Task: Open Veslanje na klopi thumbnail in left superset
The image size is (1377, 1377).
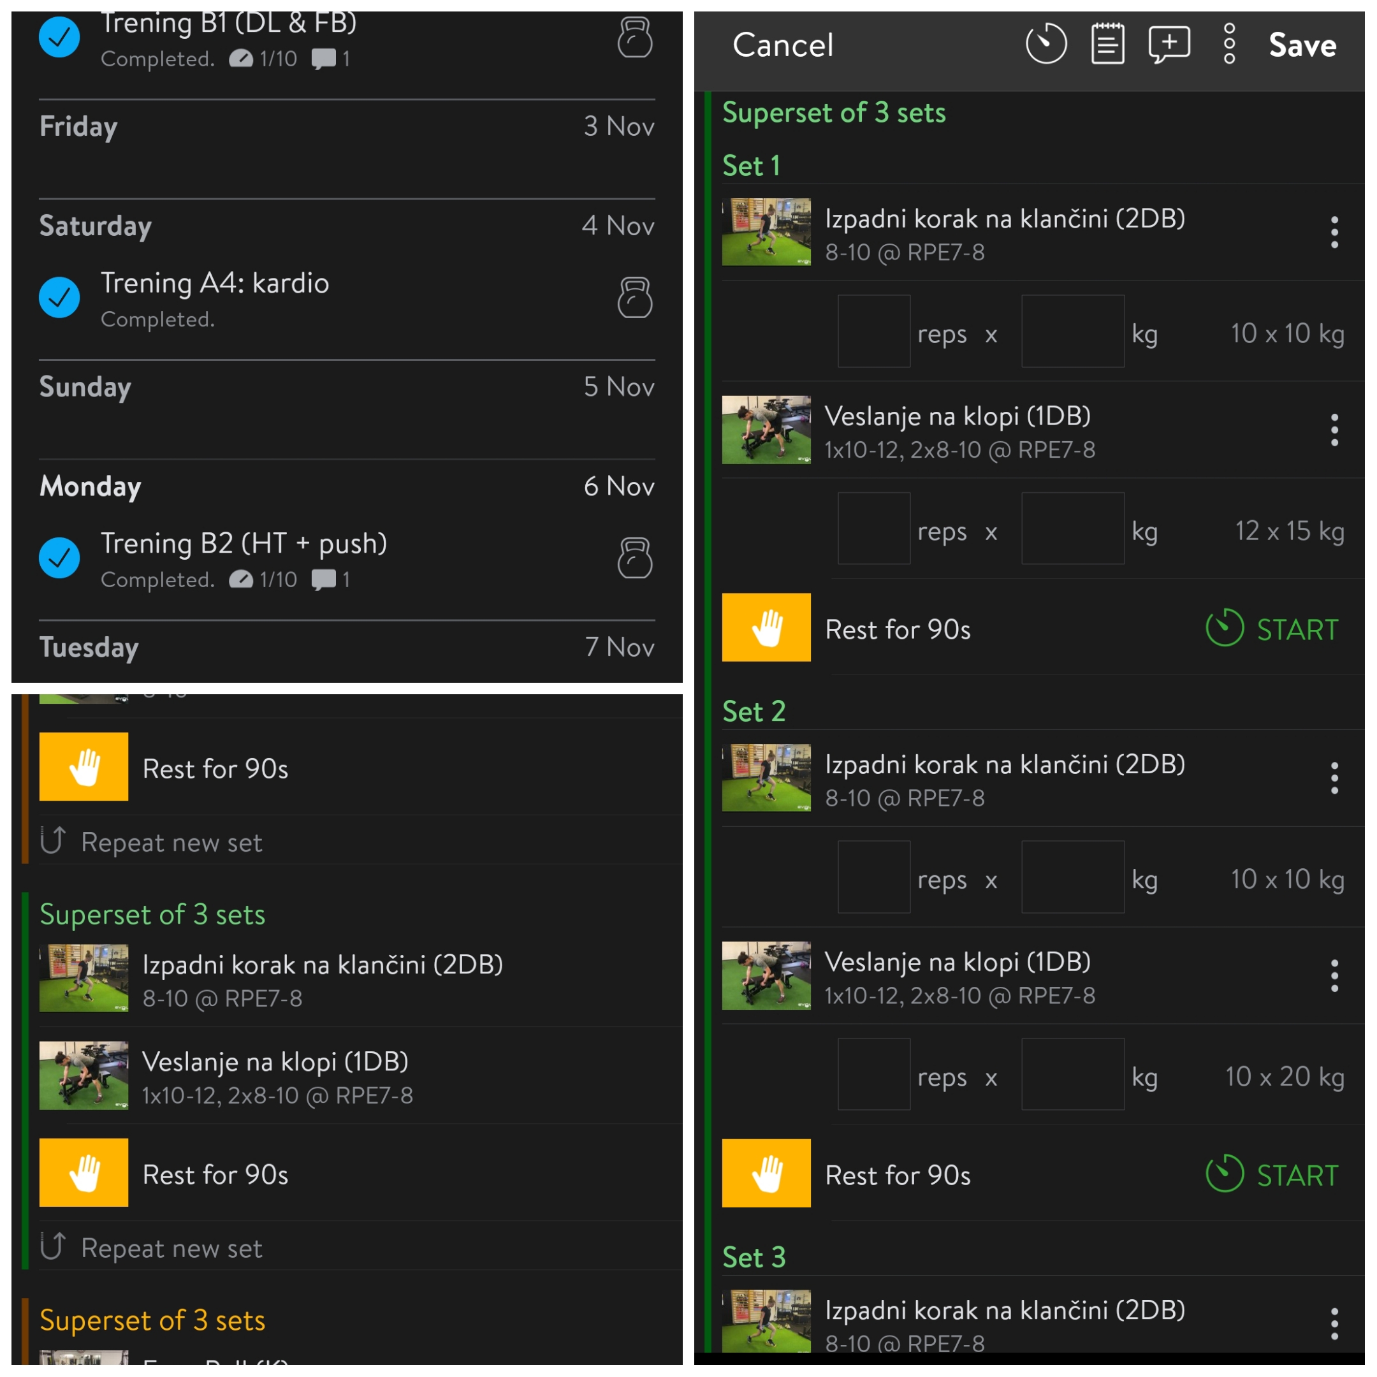Action: pyautogui.click(x=84, y=1075)
